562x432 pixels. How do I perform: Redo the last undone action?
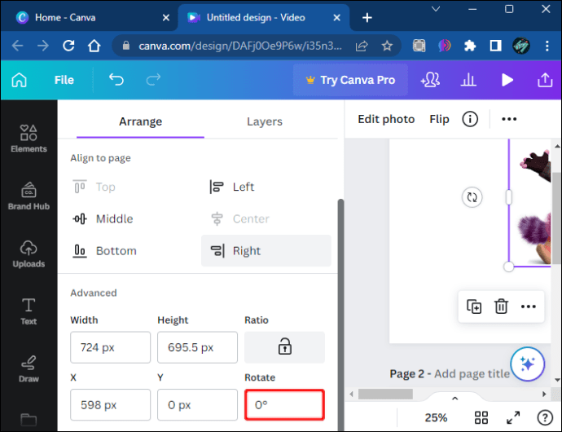[153, 80]
